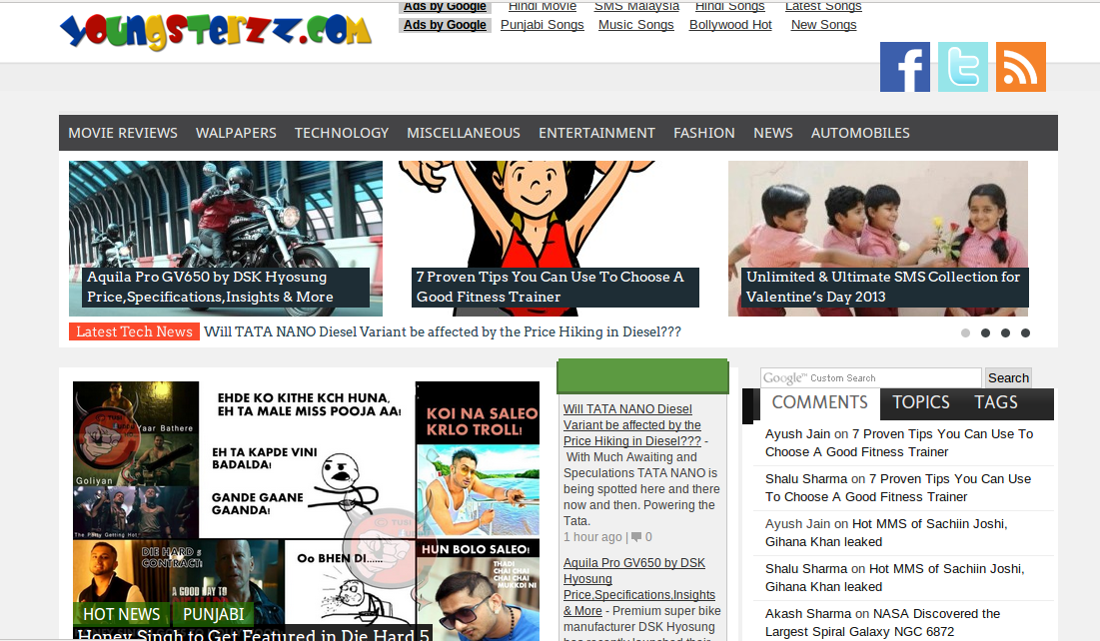Click the Latest Tech News red label
This screenshot has width=1100, height=641.
pyautogui.click(x=134, y=331)
